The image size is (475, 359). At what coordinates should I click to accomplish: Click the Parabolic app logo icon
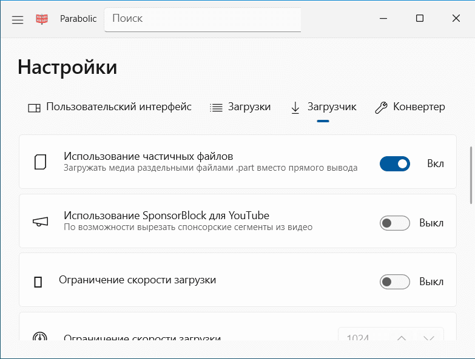click(x=42, y=19)
